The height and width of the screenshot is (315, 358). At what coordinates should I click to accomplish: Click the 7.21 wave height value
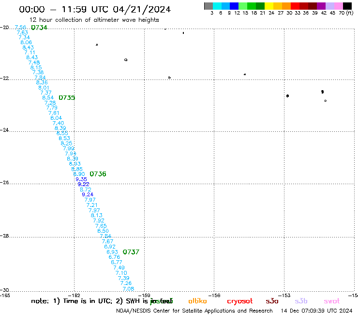point(92,205)
